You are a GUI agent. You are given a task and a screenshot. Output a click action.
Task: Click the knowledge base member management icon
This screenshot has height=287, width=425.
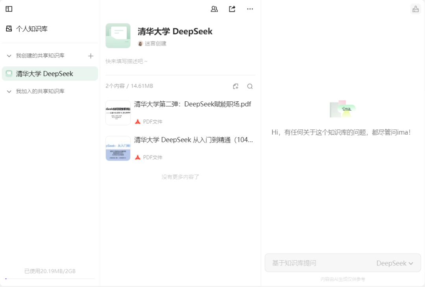pyautogui.click(x=214, y=9)
